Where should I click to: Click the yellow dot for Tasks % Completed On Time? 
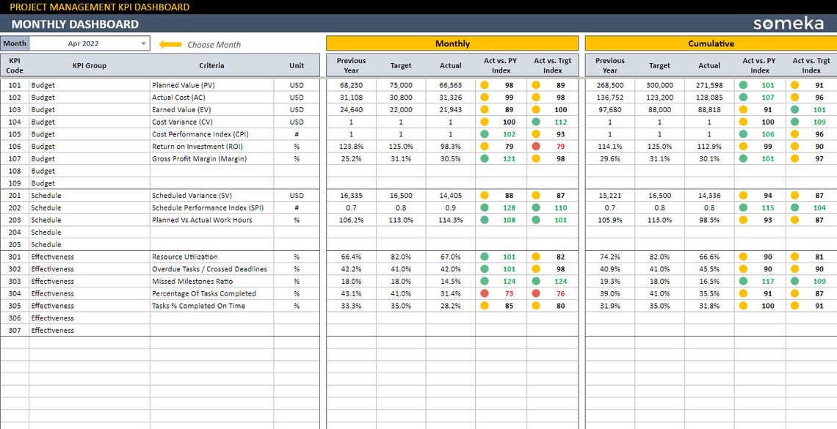coord(484,306)
